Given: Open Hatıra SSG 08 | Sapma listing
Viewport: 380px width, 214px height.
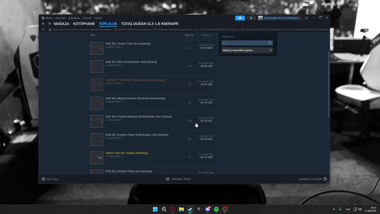Looking at the screenshot, I should click(153, 158).
